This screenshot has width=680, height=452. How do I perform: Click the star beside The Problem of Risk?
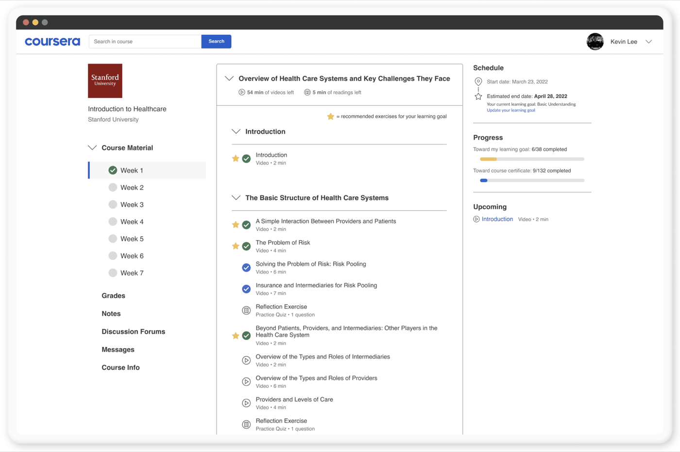click(236, 246)
